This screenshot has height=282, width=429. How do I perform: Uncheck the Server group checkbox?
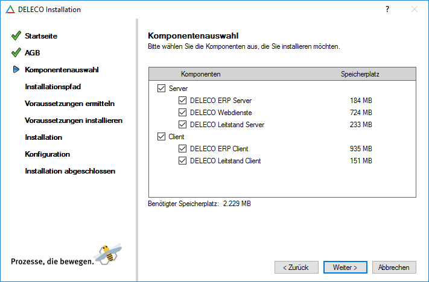pos(161,89)
